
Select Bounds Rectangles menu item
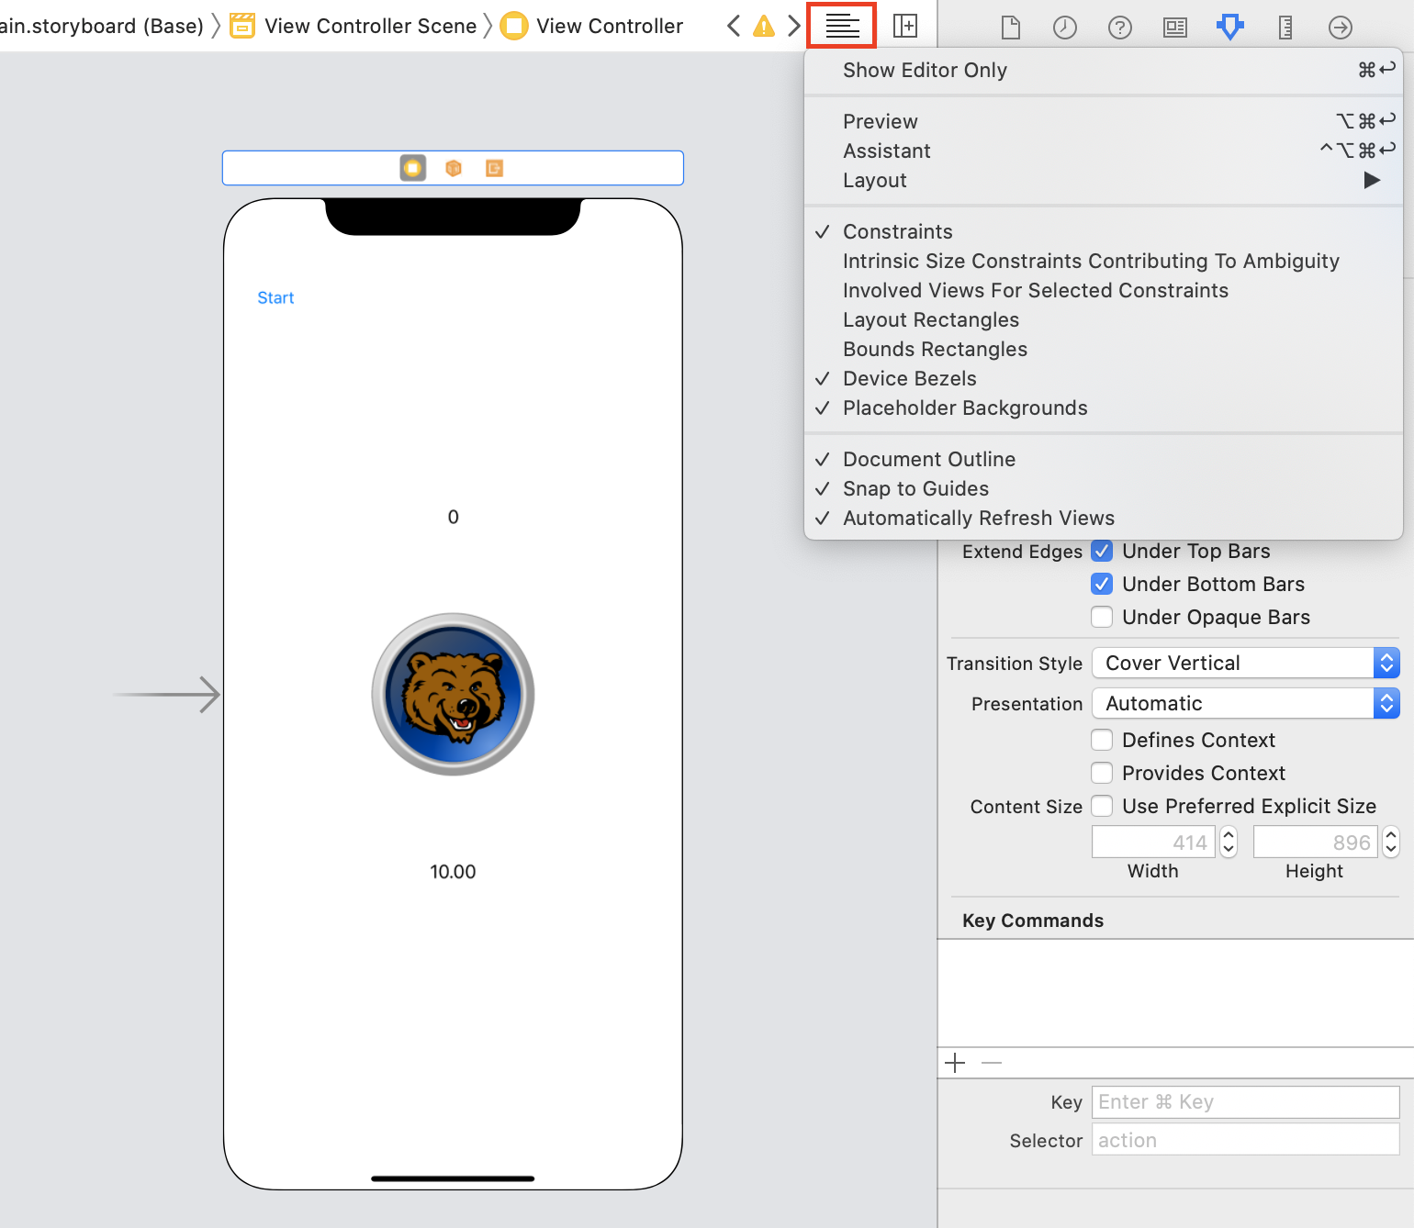(x=1104, y=349)
